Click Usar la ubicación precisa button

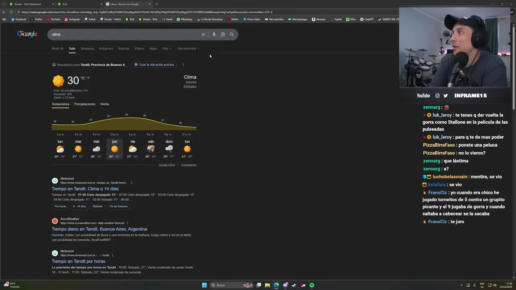tap(154, 64)
